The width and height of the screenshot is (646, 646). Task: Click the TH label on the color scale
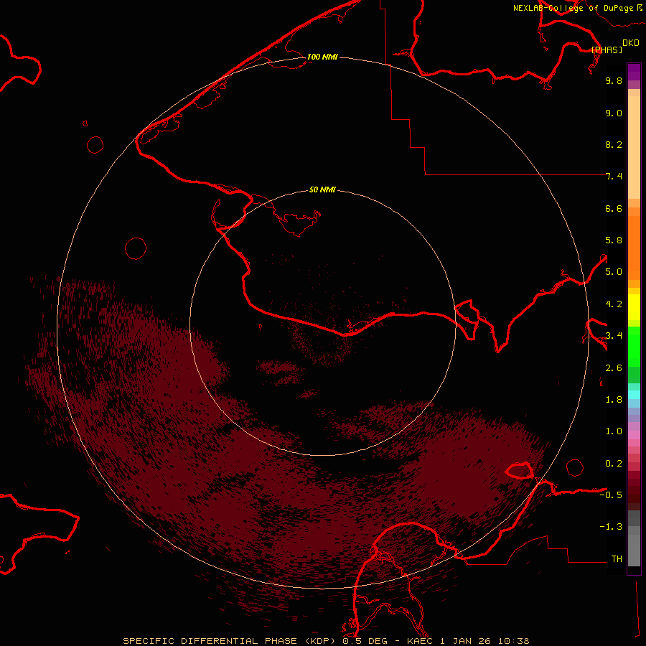point(617,559)
